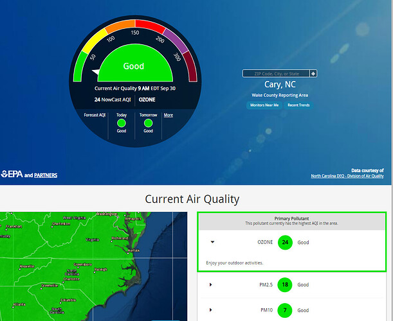Click the ZIP Code, City, or State field
The image size is (393, 321).
[277, 74]
